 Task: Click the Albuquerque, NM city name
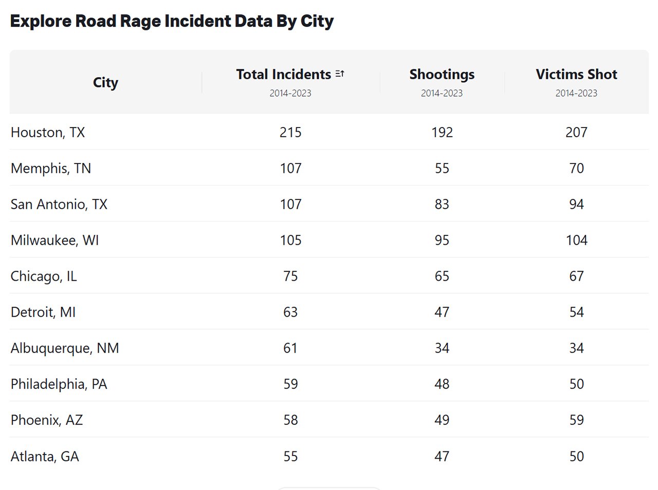point(65,348)
